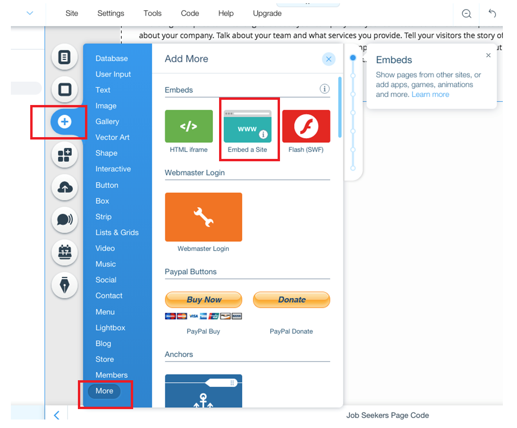Click the Upgrade menu item
This screenshot has width=517, height=428.
267,14
